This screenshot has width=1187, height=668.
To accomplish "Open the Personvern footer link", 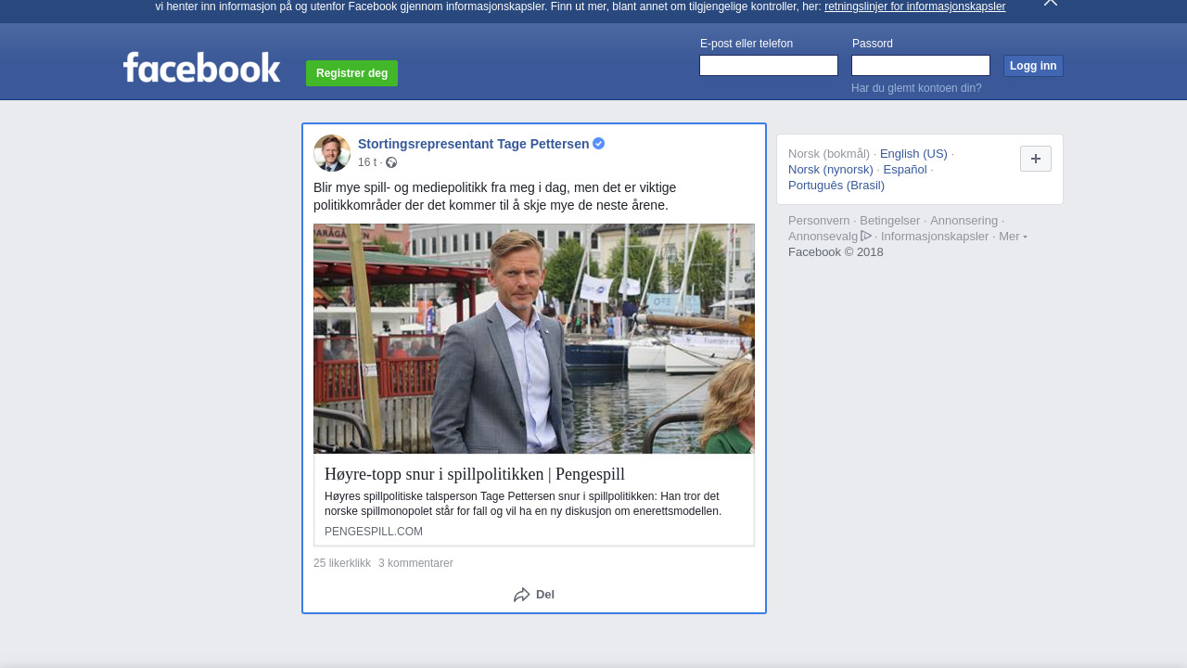I will coord(819,221).
